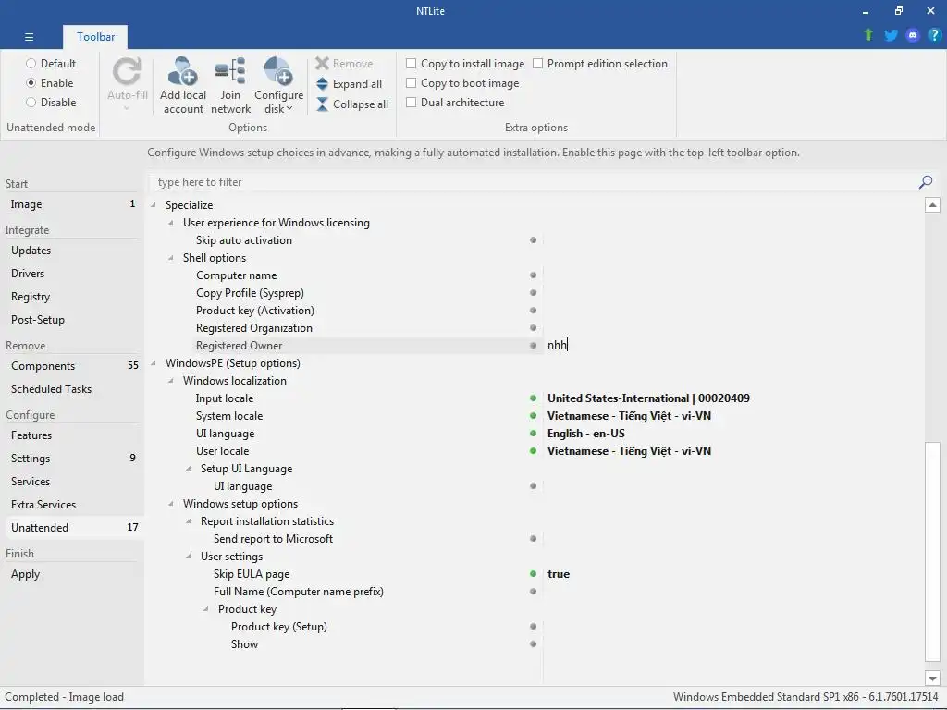The height and width of the screenshot is (710, 947).
Task: Collapse the Specialize tree node
Action: click(x=154, y=205)
